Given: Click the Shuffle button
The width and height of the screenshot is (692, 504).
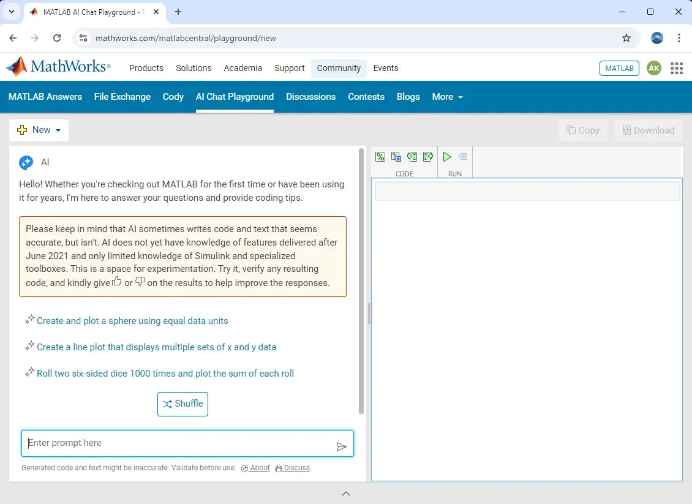Looking at the screenshot, I should click(x=182, y=404).
